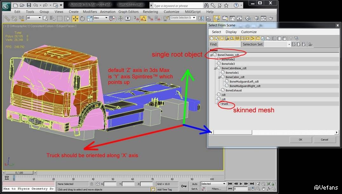Open the selection filter All dropdown

coord(34,18)
